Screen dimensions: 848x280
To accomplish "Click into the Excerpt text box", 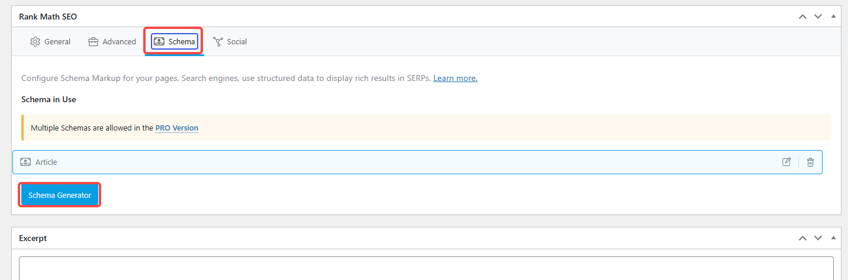I will click(x=426, y=269).
